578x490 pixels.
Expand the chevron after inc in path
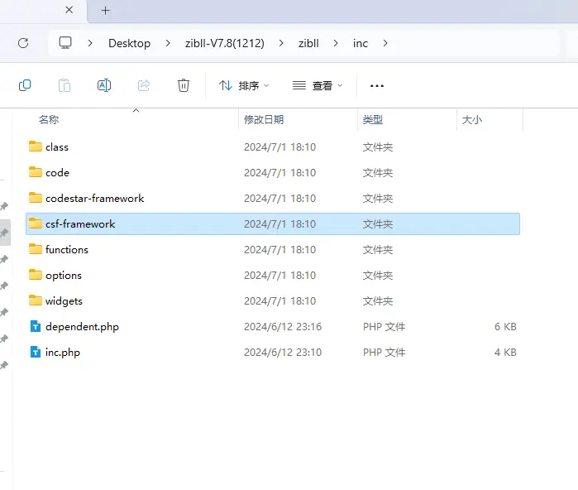pos(385,43)
